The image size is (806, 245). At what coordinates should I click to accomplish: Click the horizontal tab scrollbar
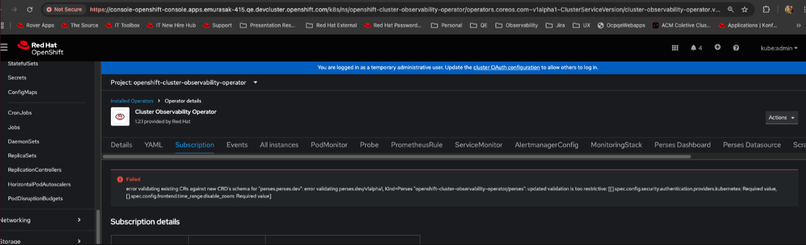click(x=397, y=156)
